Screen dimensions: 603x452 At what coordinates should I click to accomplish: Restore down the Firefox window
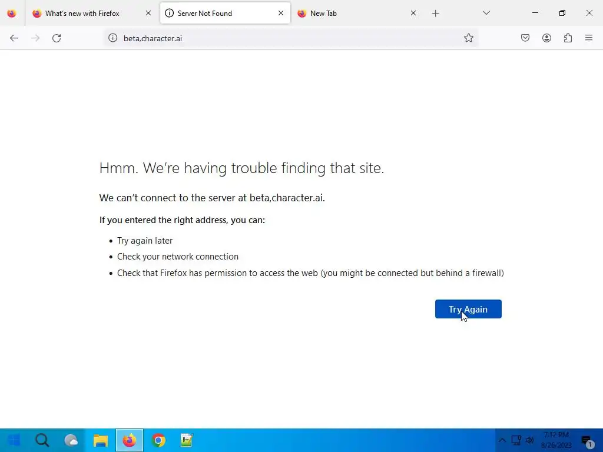pos(562,13)
